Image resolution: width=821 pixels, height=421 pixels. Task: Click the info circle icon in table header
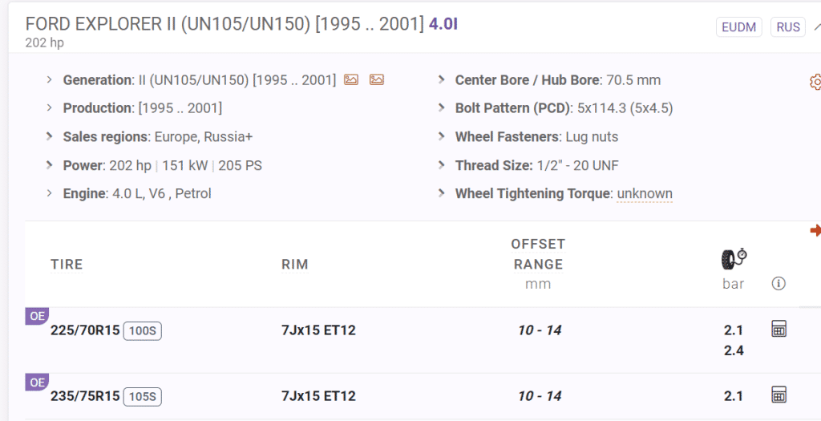pyautogui.click(x=778, y=283)
